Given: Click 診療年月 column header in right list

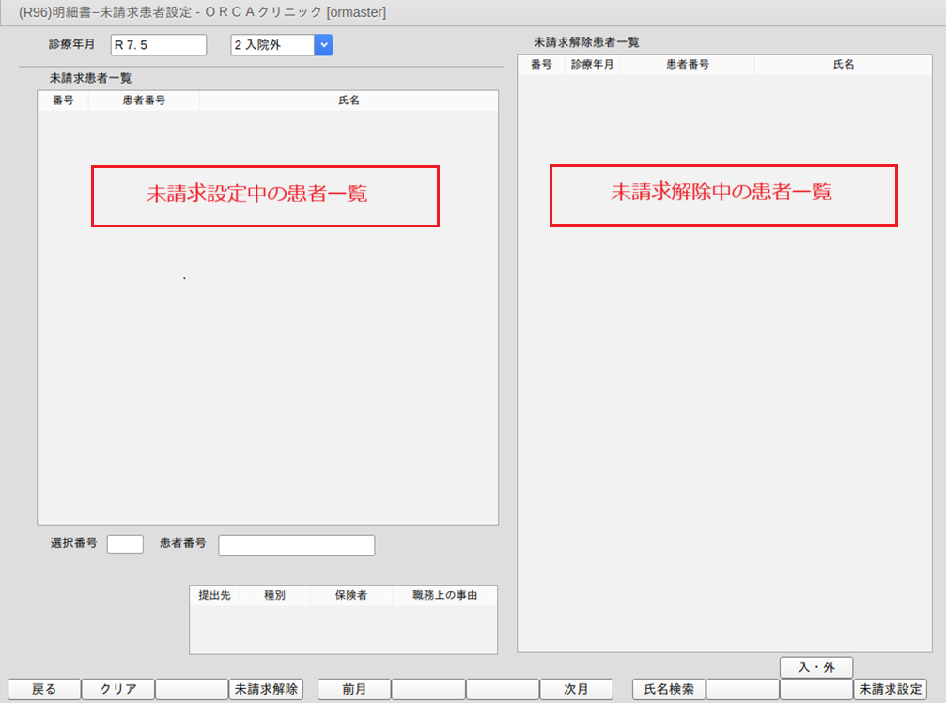Looking at the screenshot, I should [592, 65].
